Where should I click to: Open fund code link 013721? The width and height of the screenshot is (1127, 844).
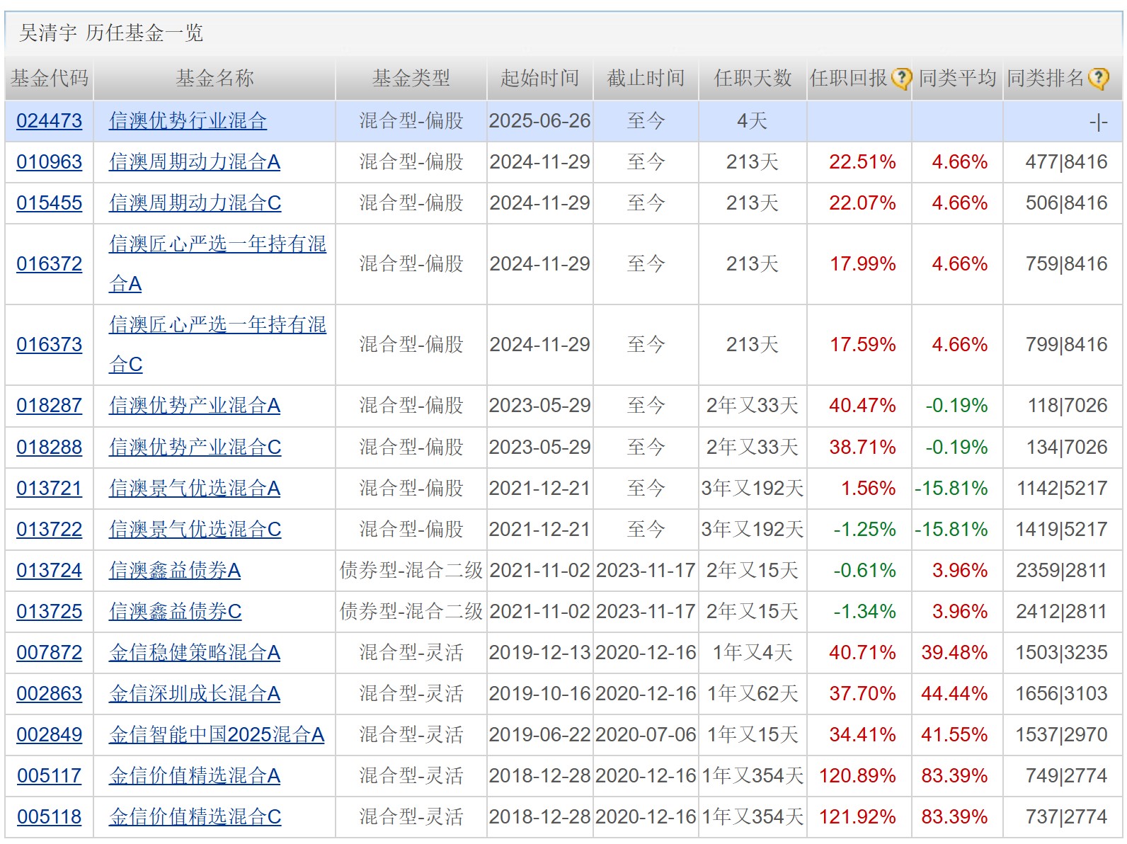click(49, 489)
